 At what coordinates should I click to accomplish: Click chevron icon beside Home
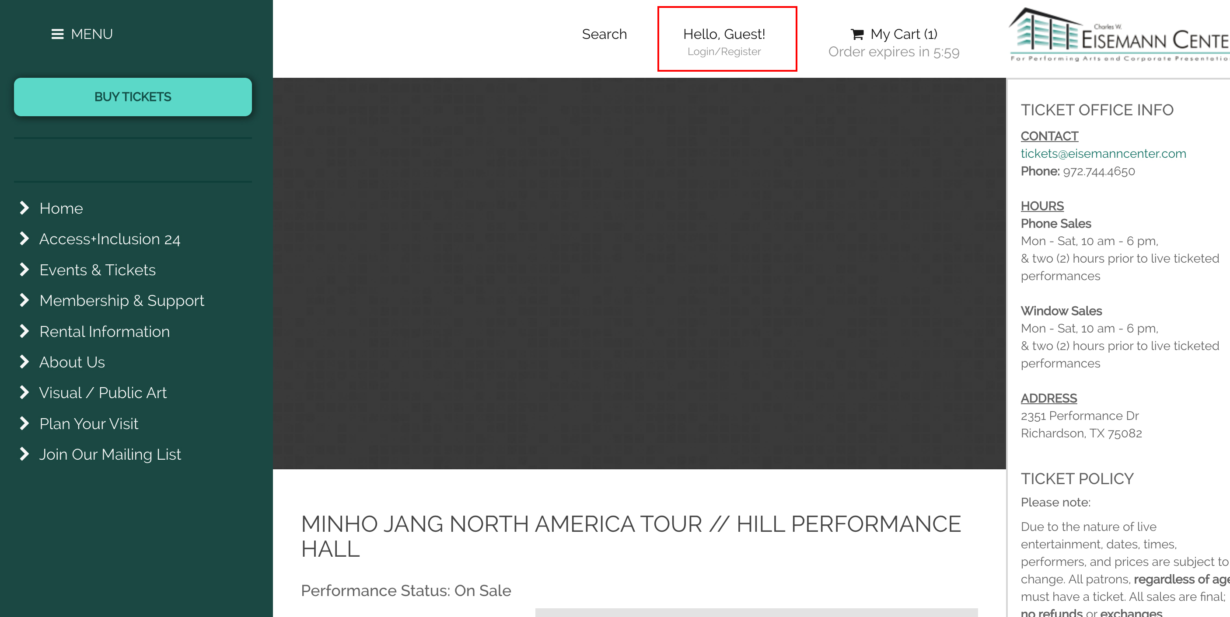pos(24,208)
